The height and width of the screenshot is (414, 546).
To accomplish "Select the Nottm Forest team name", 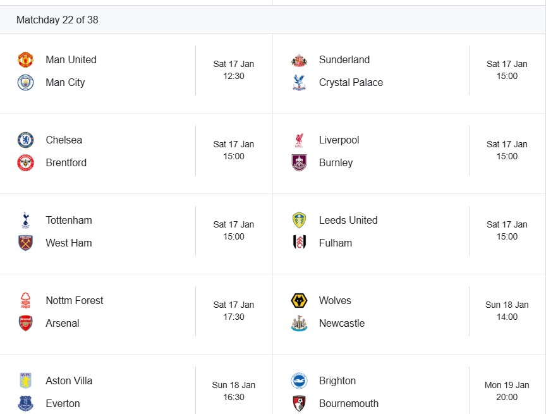I will (75, 301).
